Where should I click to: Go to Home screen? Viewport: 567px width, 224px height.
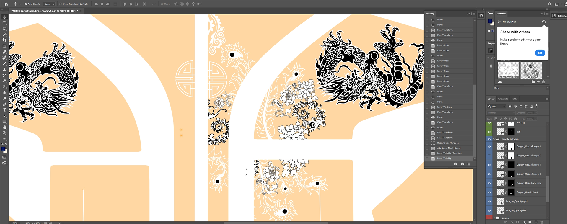coord(6,4)
